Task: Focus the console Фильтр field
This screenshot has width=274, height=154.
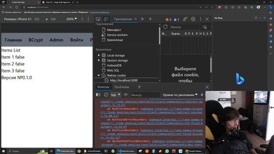Action: tap(145, 95)
